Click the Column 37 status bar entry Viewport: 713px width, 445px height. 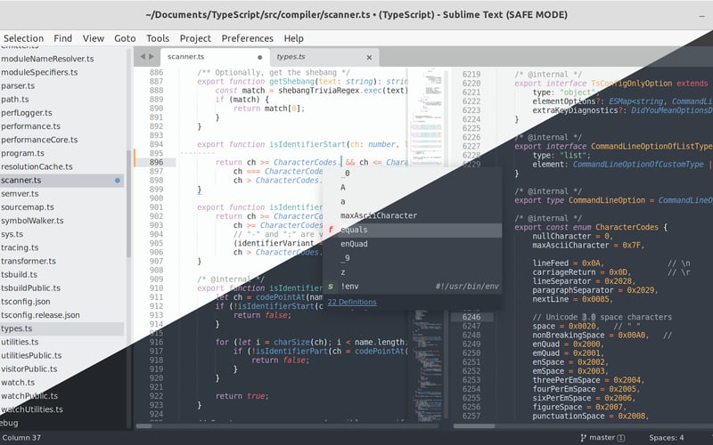pyautogui.click(x=21, y=438)
